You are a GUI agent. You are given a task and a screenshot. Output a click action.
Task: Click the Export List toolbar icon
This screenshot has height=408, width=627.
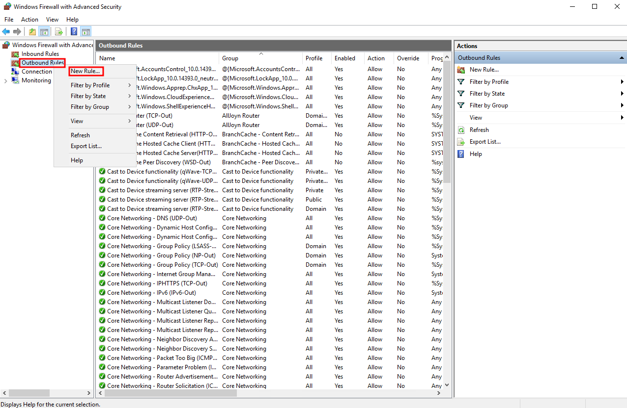[x=59, y=32]
